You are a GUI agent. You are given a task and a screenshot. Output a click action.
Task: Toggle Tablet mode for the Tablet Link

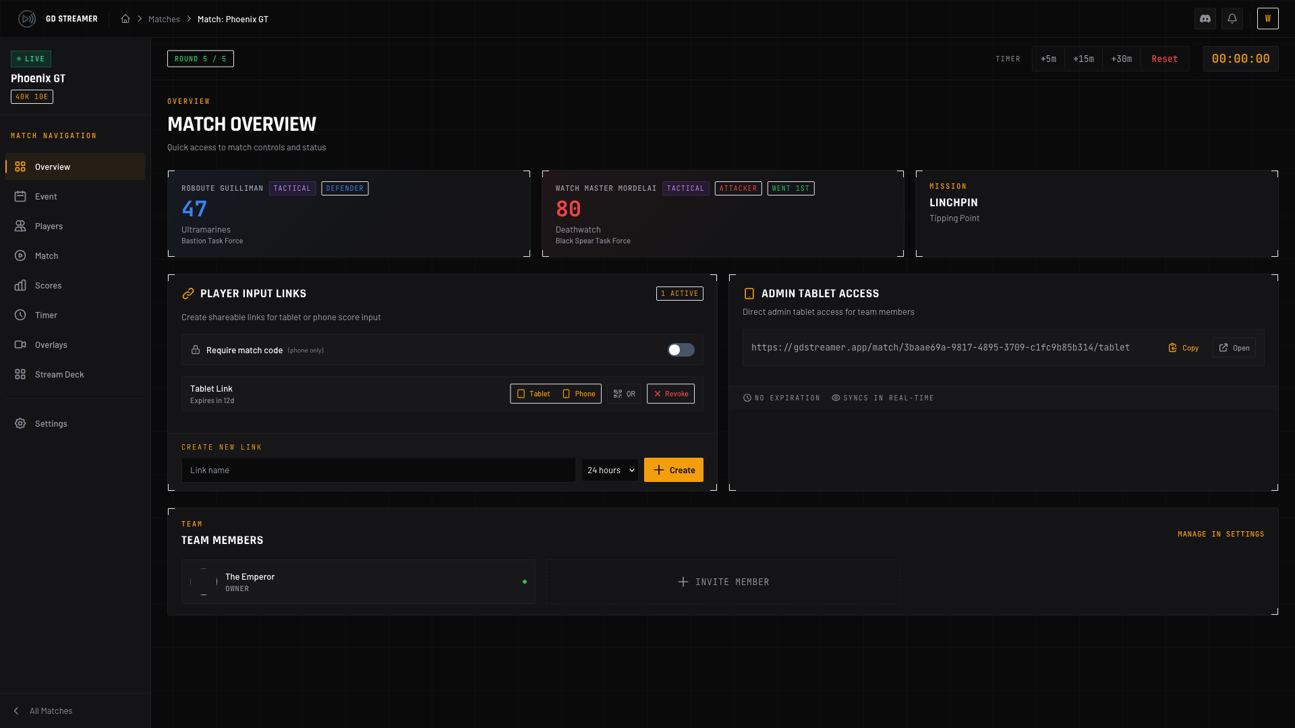click(533, 393)
